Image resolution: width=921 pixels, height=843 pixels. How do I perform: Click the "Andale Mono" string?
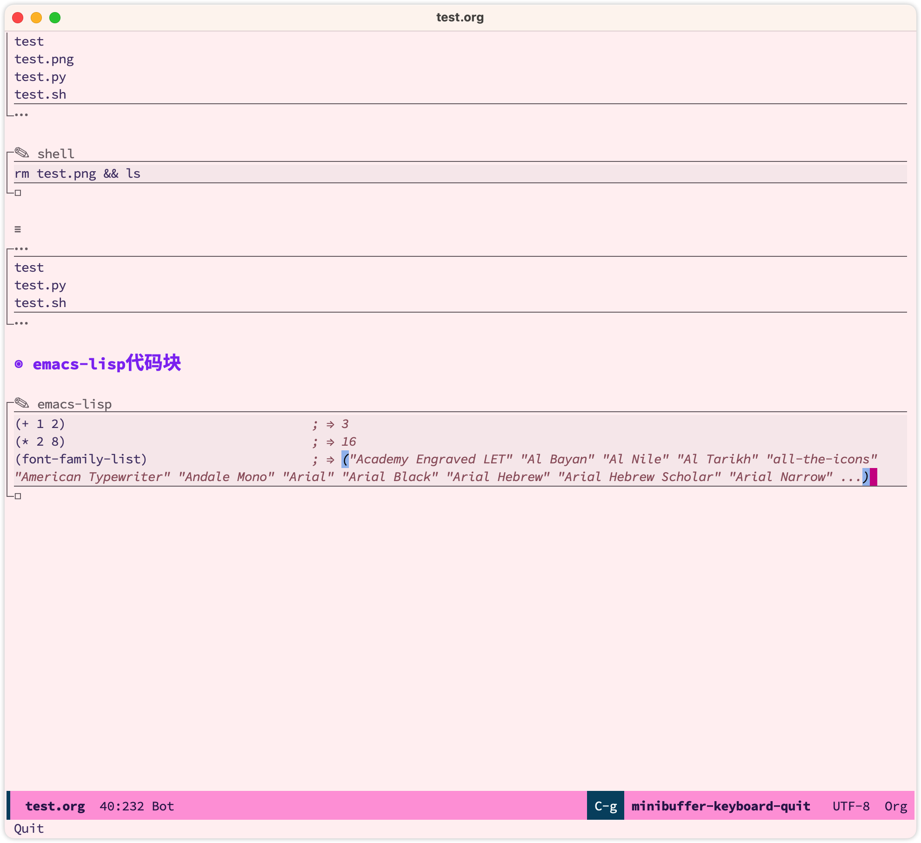point(227,477)
